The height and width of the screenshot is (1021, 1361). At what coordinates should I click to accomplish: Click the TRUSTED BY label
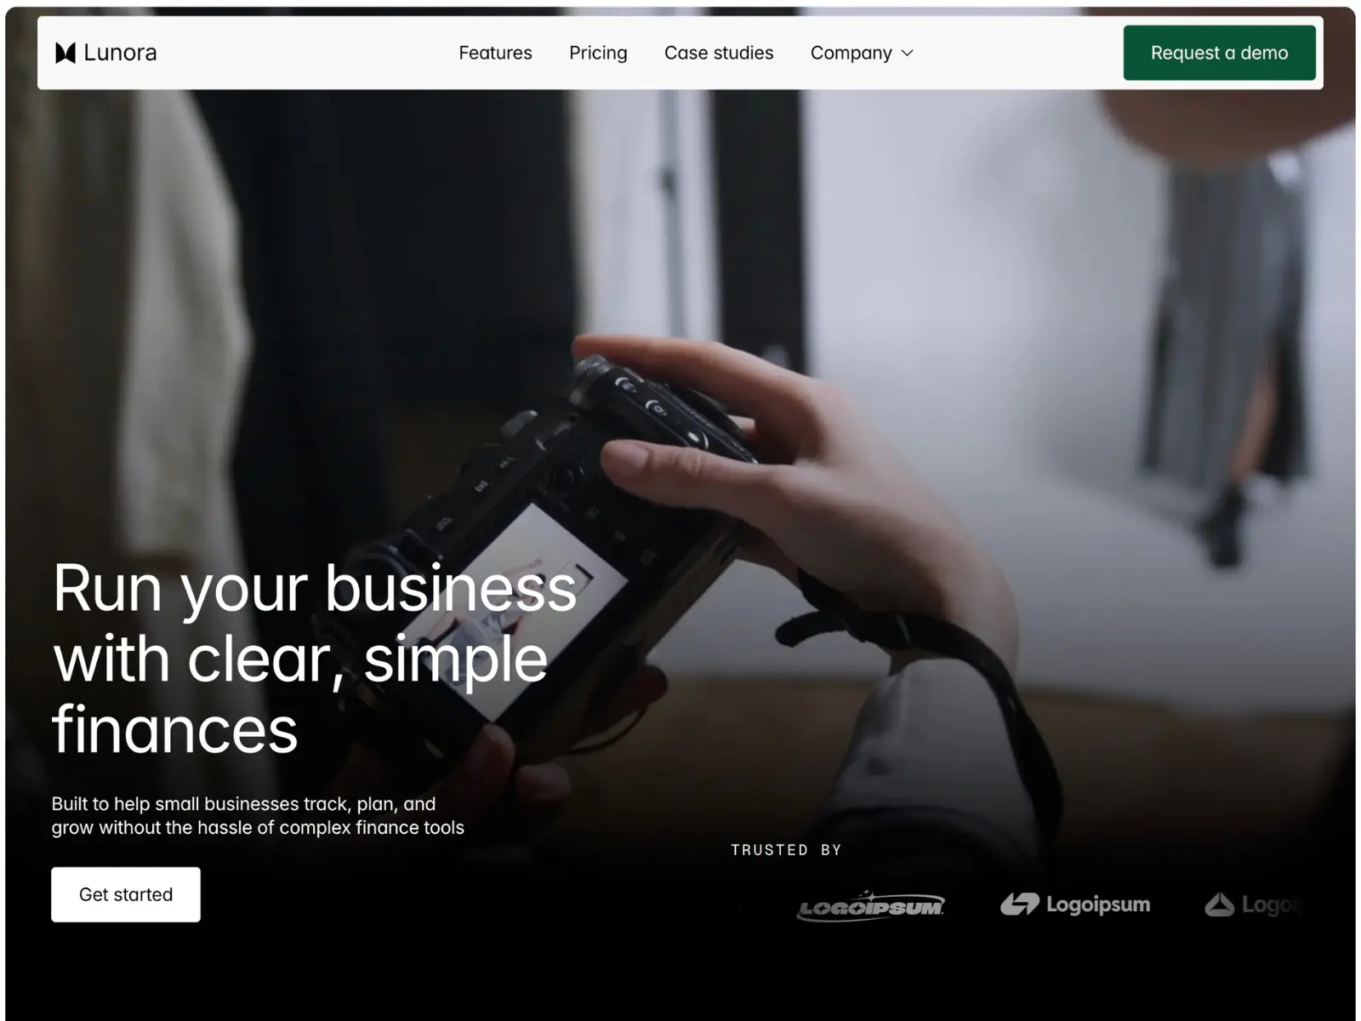(x=786, y=850)
